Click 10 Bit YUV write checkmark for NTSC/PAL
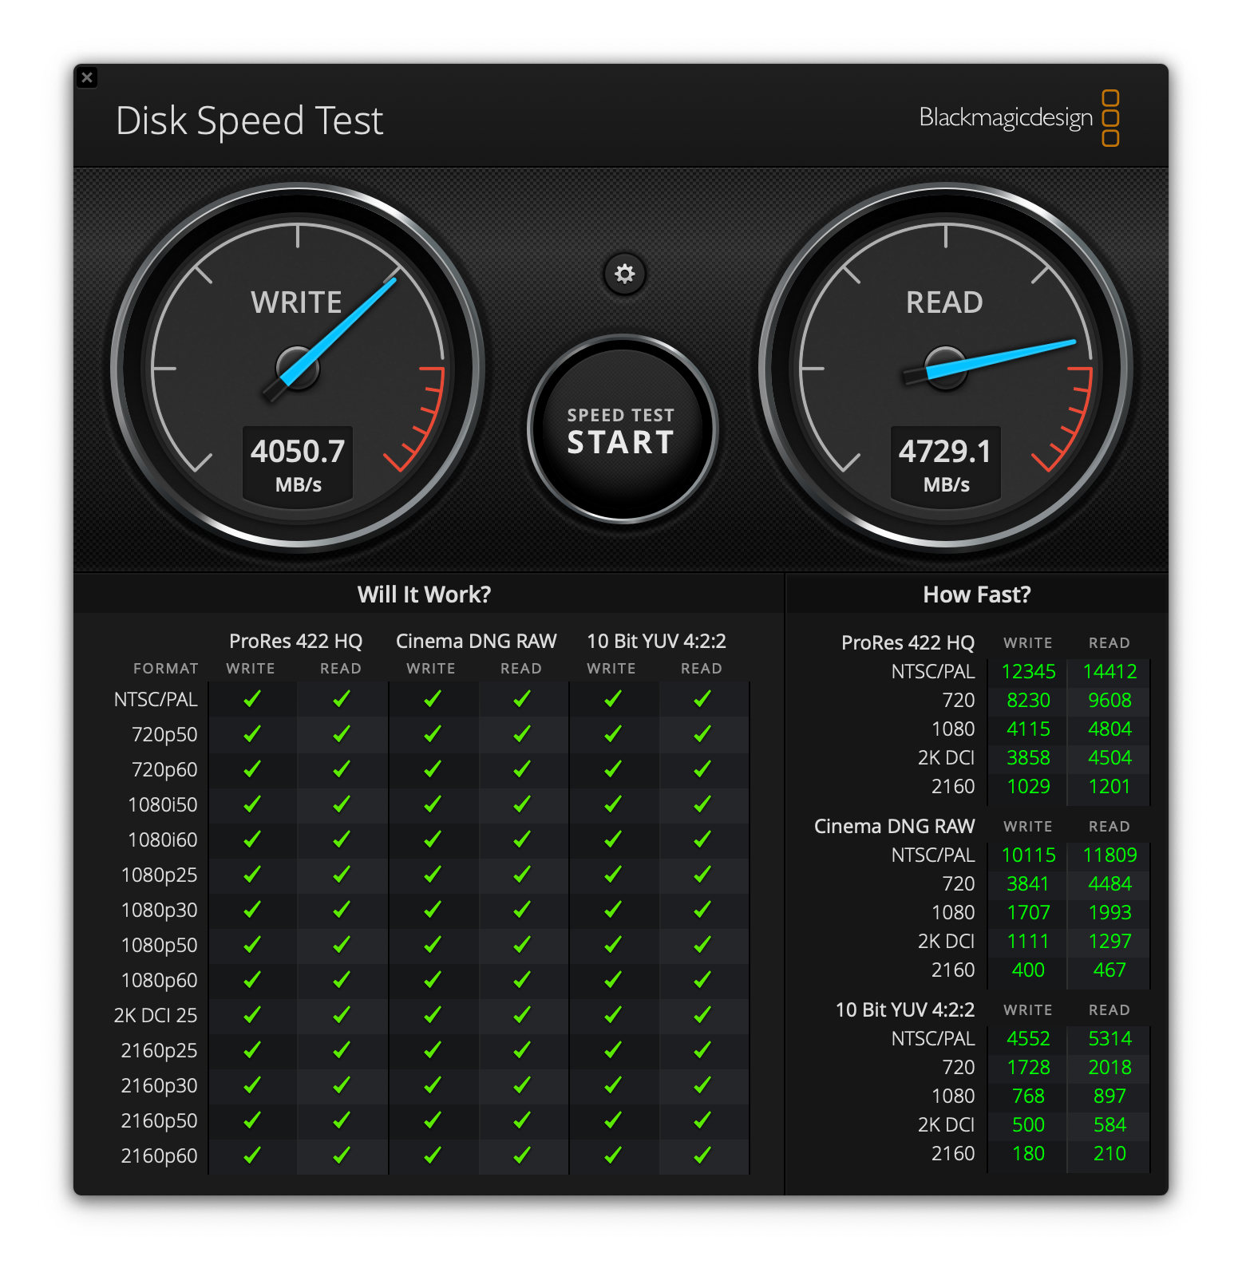Image resolution: width=1242 pixels, height=1280 pixels. point(613,699)
